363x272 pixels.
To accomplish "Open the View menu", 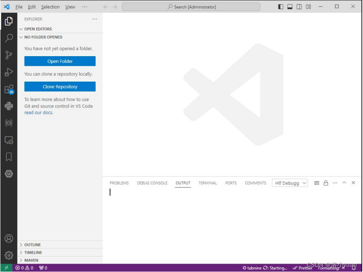I will [x=70, y=7].
